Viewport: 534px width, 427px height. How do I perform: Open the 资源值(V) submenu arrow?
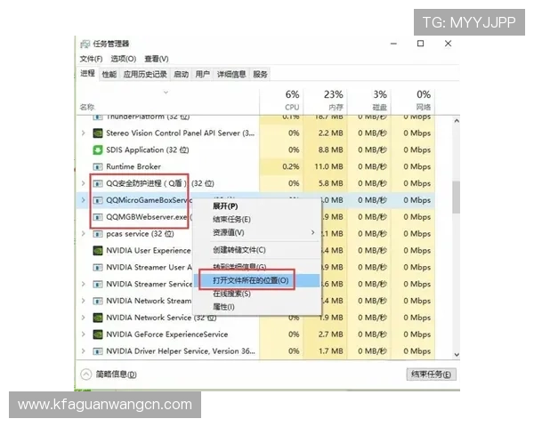click(x=312, y=232)
